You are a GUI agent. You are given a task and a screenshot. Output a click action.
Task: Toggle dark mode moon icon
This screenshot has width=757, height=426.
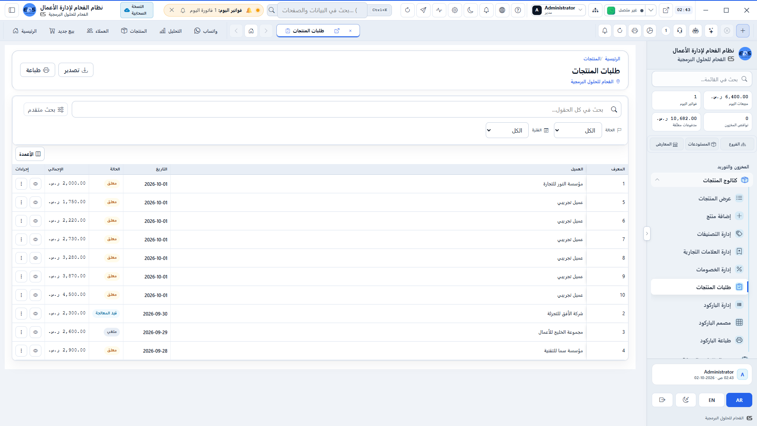(471, 10)
